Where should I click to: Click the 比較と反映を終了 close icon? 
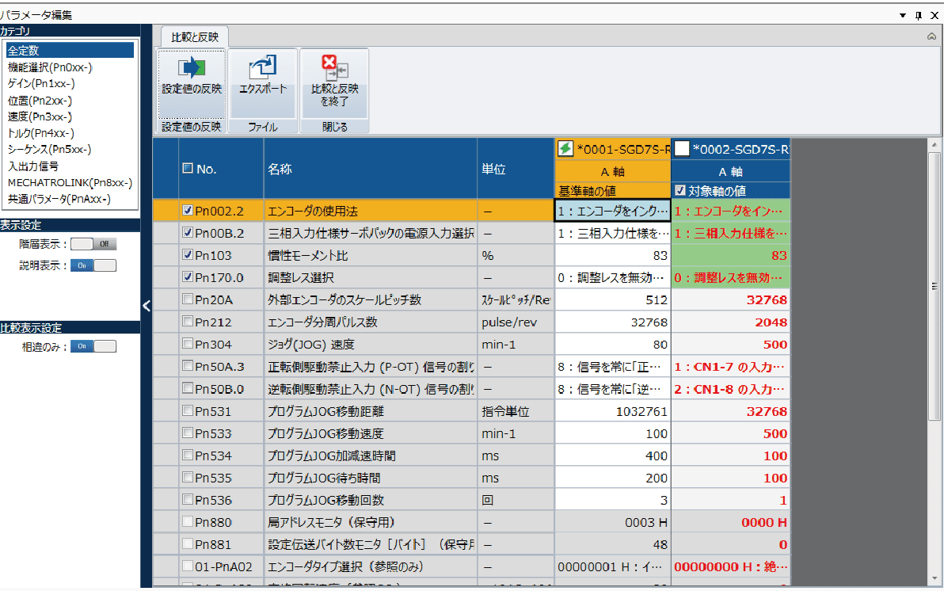[x=334, y=69]
